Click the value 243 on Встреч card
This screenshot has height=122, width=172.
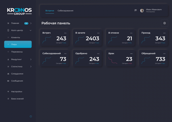point(61,38)
